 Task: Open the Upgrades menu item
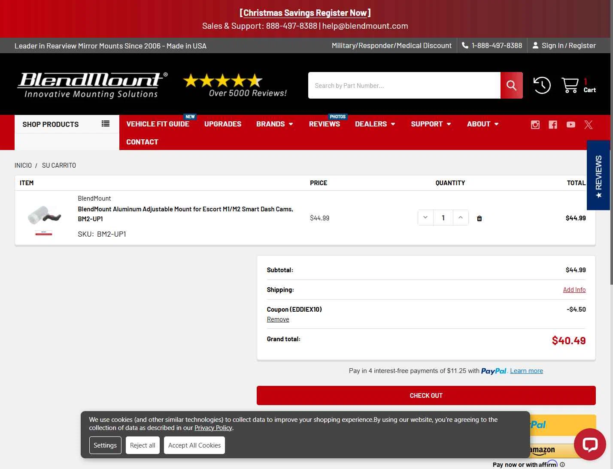[x=223, y=124]
